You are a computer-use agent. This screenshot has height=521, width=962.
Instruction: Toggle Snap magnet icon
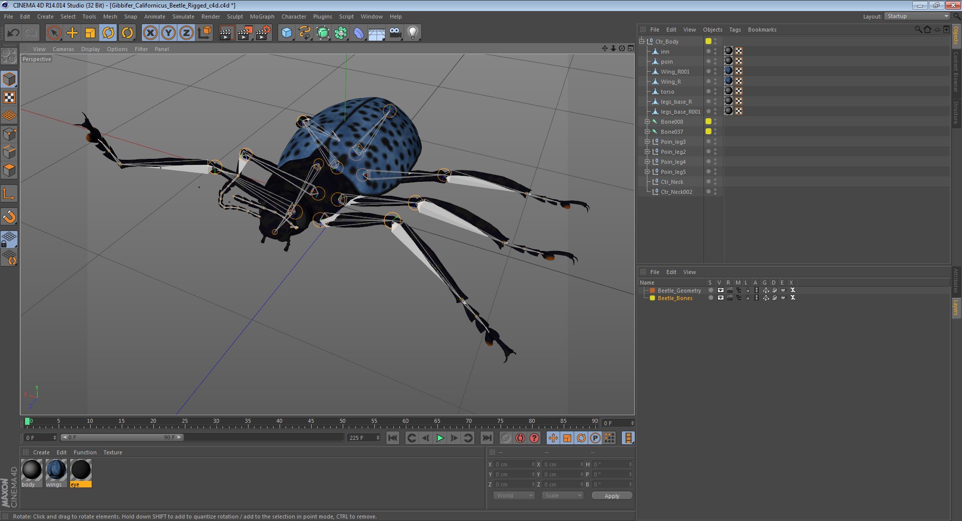(9, 216)
